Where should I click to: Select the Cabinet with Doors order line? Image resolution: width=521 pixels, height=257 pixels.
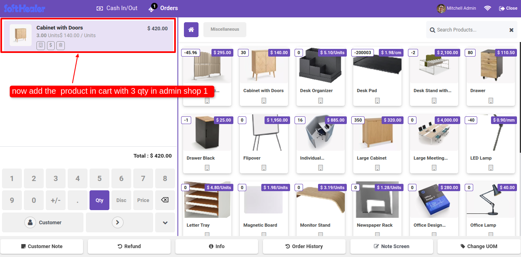tap(88, 36)
